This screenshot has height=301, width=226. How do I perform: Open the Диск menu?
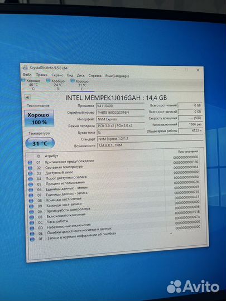(81, 75)
